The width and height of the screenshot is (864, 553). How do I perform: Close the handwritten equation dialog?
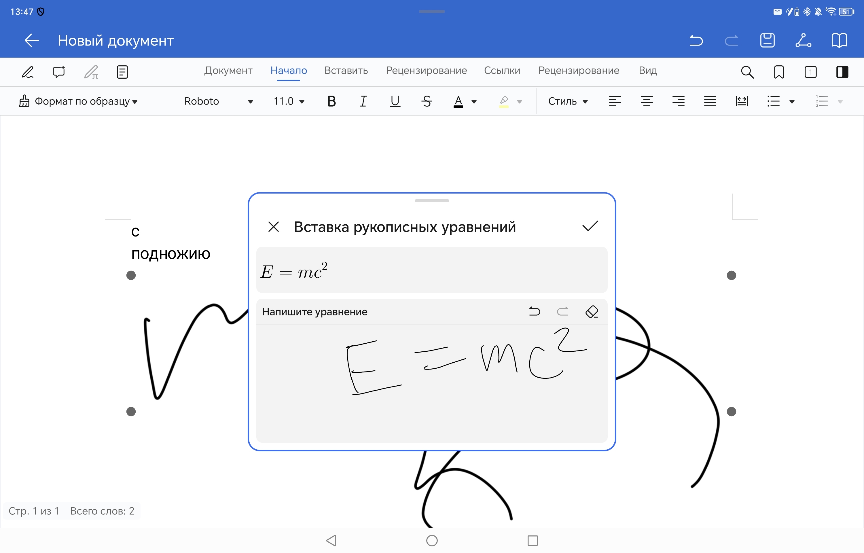pos(274,227)
